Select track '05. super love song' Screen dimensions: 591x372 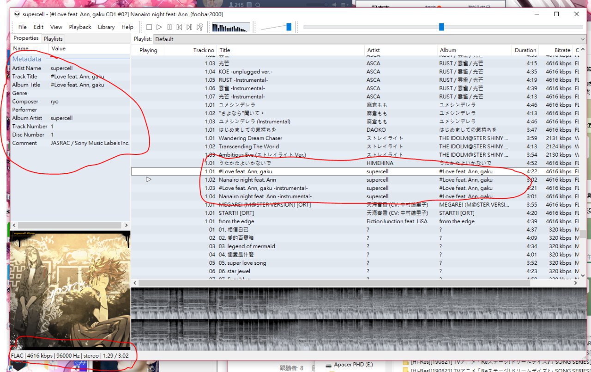pos(356,263)
